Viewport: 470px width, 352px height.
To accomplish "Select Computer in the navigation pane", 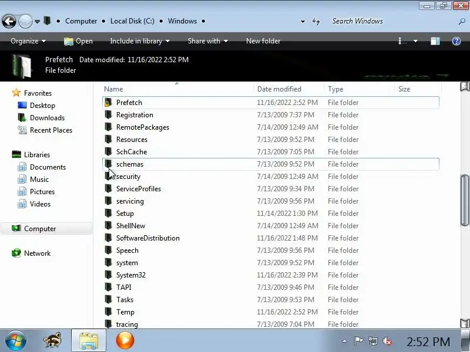I will click(40, 229).
